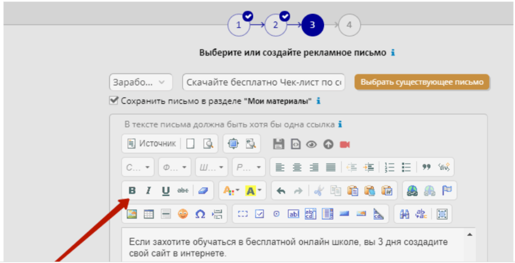Open the Style 'С...' dropdown
This screenshot has width=515, height=263.
[x=138, y=167]
